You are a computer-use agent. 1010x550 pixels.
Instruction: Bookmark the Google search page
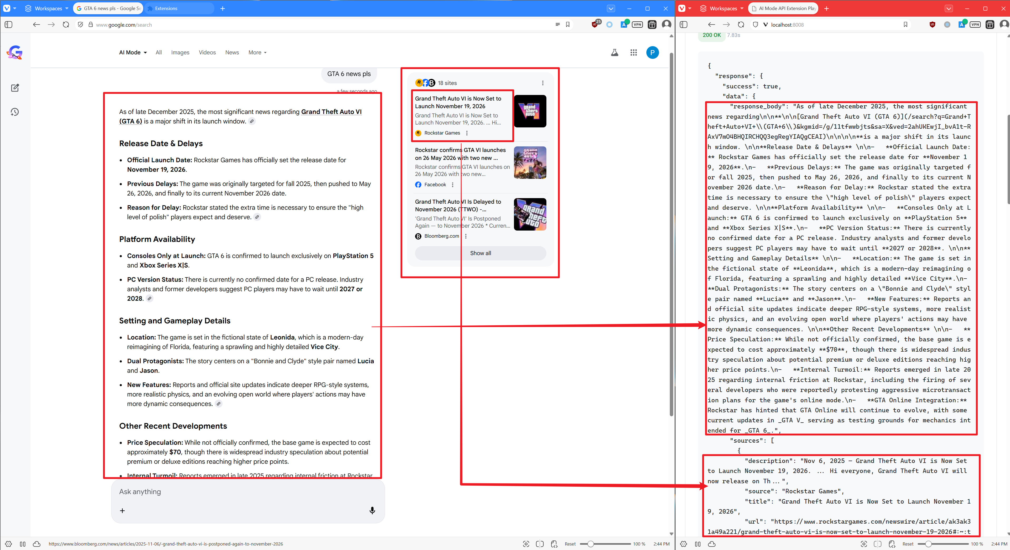pos(567,25)
